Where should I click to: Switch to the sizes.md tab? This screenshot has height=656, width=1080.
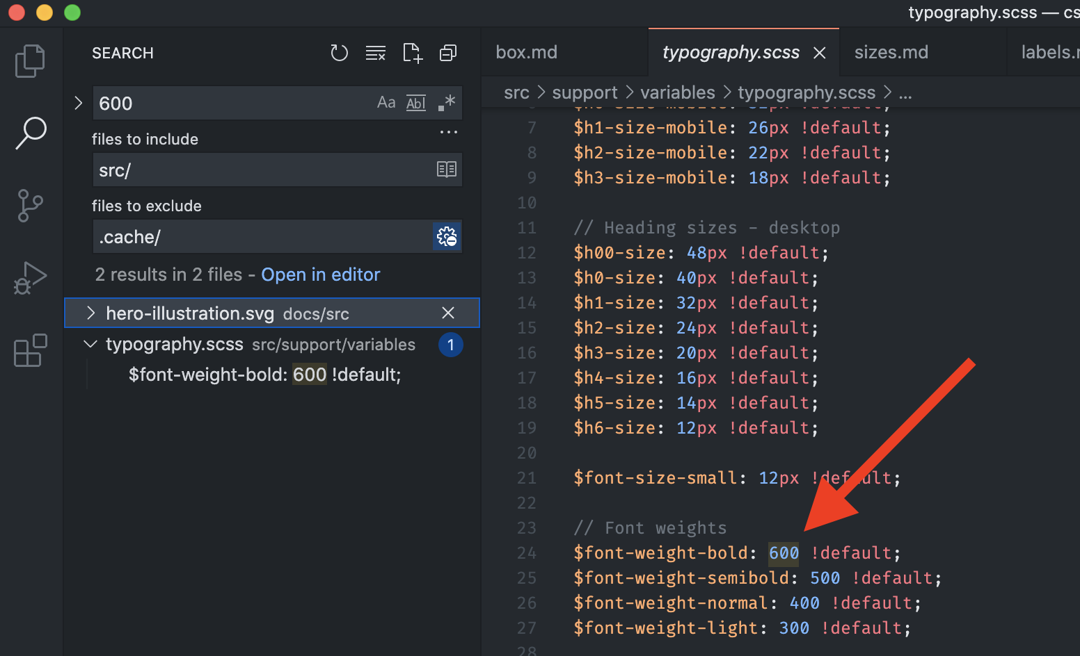[891, 51]
